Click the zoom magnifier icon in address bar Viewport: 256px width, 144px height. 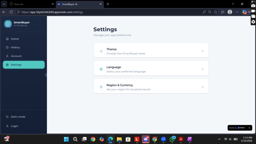(x=210, y=12)
